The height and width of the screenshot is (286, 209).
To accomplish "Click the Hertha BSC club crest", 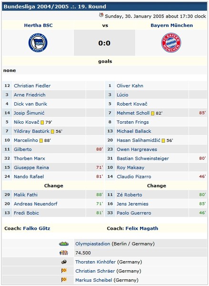I will pos(38,43).
